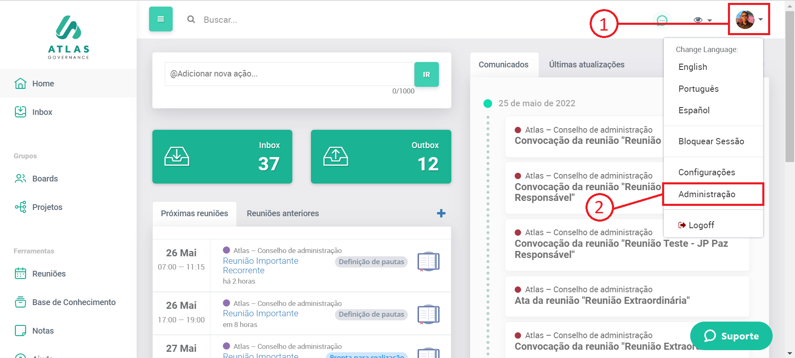Viewport: 795px width, 358px height.
Task: Toggle the eye visibility dropdown in header
Action: [702, 20]
